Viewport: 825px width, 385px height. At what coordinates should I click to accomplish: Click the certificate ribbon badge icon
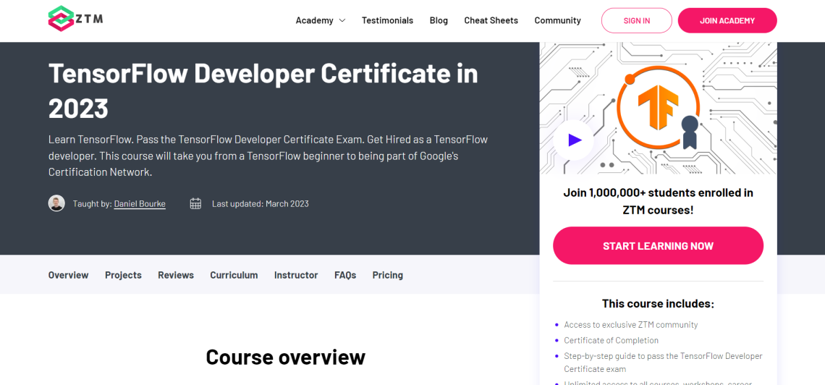690,130
